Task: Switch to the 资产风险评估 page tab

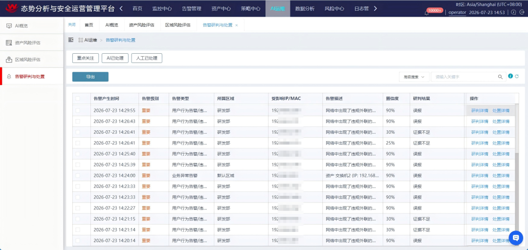Action: pyautogui.click(x=141, y=25)
